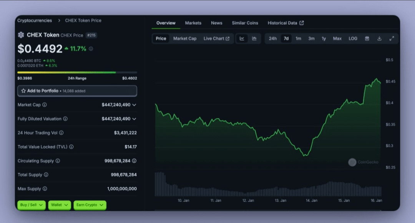Click the breadcrumb arrow after Cryptocurrencies
The height and width of the screenshot is (223, 415).
tap(59, 20)
